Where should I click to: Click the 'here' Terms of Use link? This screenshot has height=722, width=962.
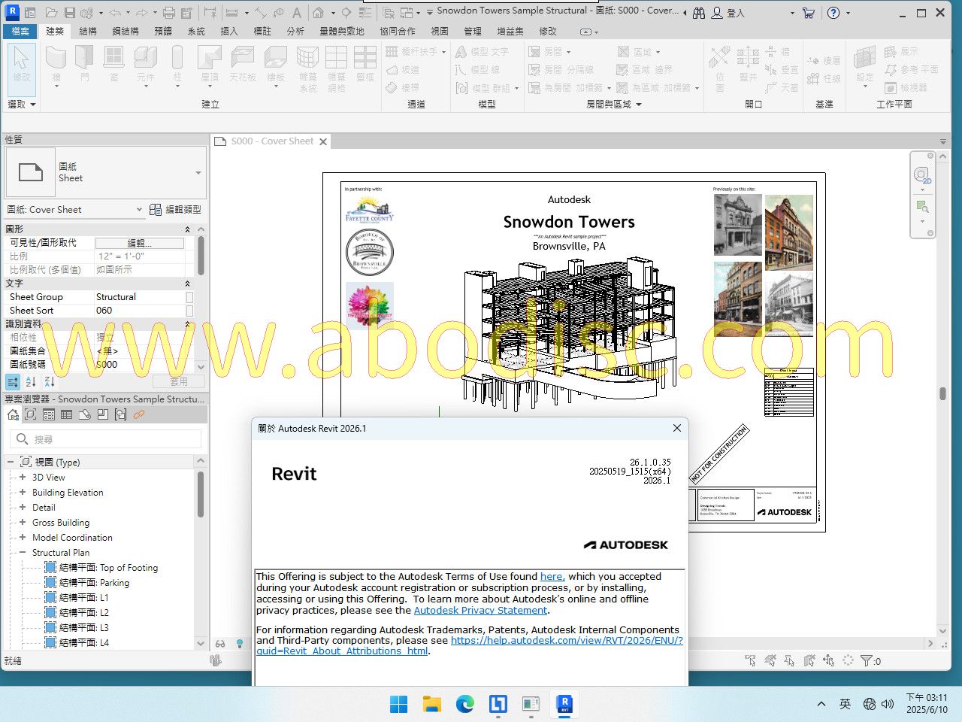(552, 577)
